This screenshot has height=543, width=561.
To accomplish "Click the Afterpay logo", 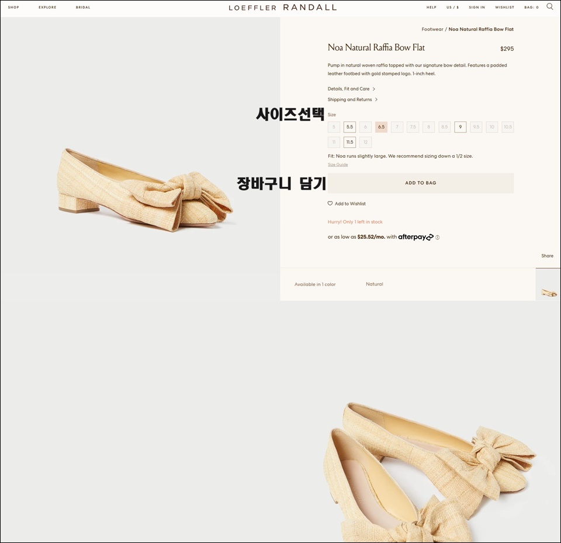I will point(415,237).
